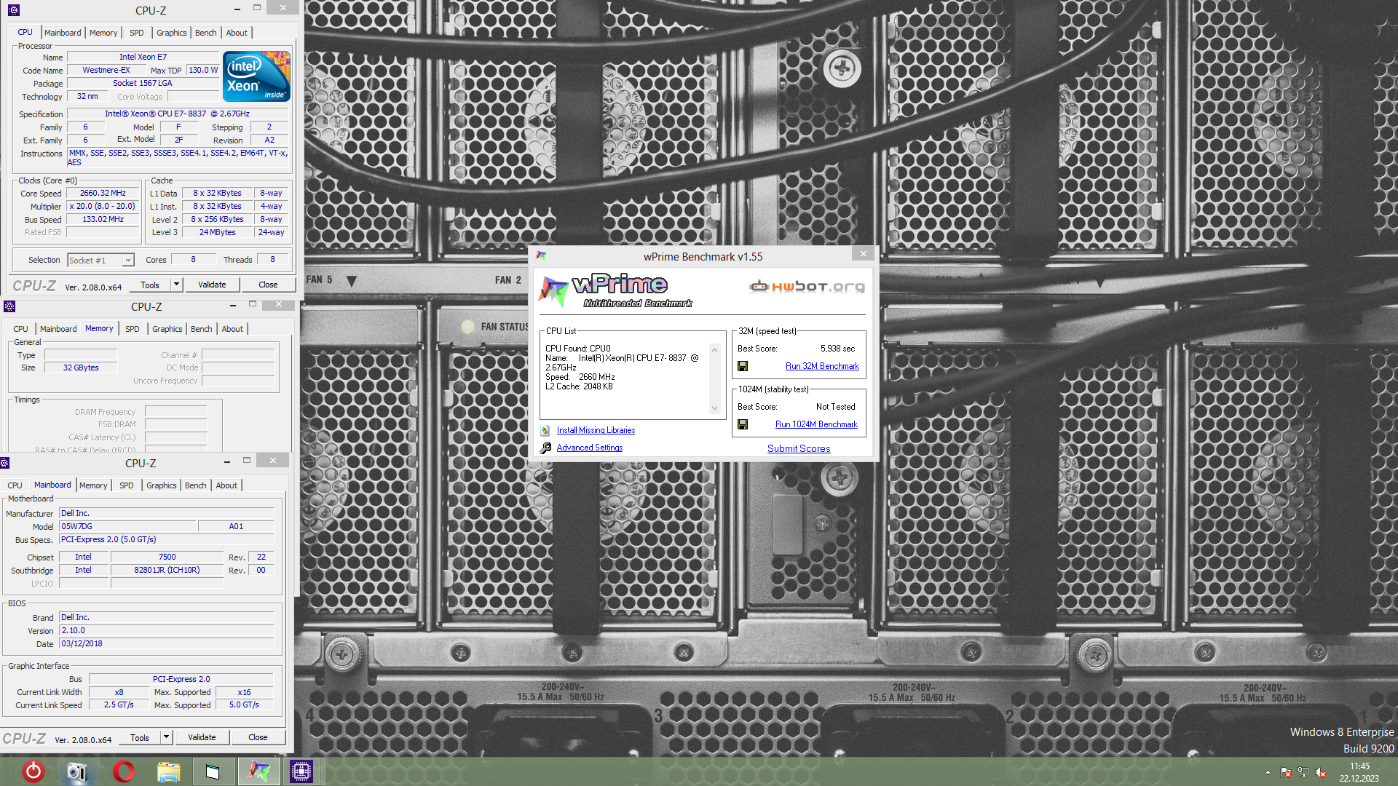The width and height of the screenshot is (1398, 786).
Task: Expand Tools dropdown arrow in top CPU-Z
Action: point(176,285)
